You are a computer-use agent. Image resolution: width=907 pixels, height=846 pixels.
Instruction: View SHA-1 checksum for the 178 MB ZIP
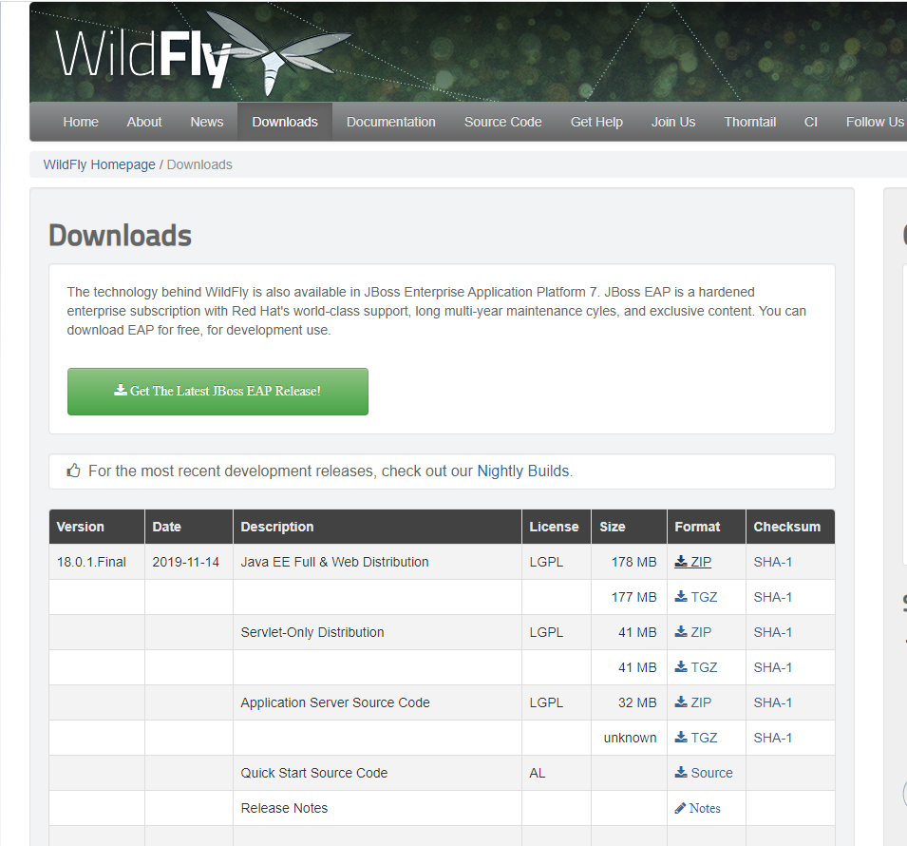[x=770, y=562]
